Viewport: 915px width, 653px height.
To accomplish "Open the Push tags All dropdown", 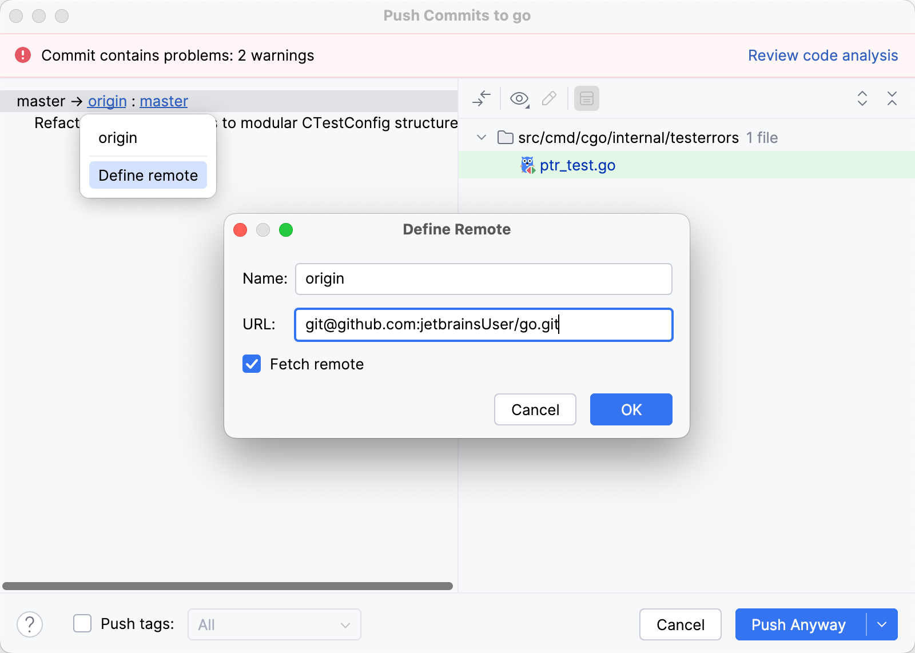I will pyautogui.click(x=274, y=624).
